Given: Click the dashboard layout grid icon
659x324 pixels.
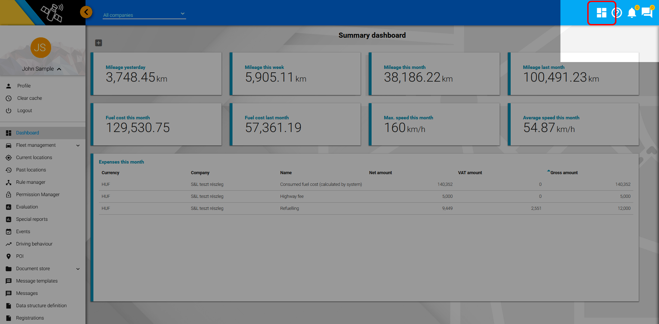Looking at the screenshot, I should [x=601, y=13].
